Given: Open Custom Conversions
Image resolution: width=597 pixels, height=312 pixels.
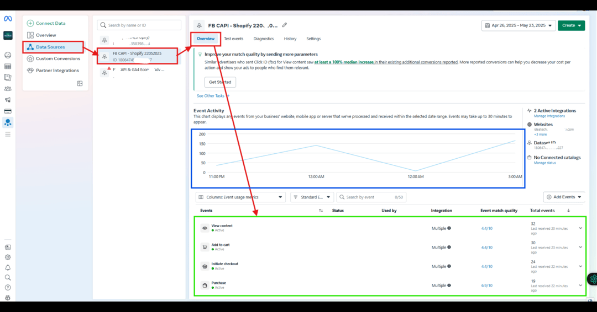Looking at the screenshot, I should [54, 58].
